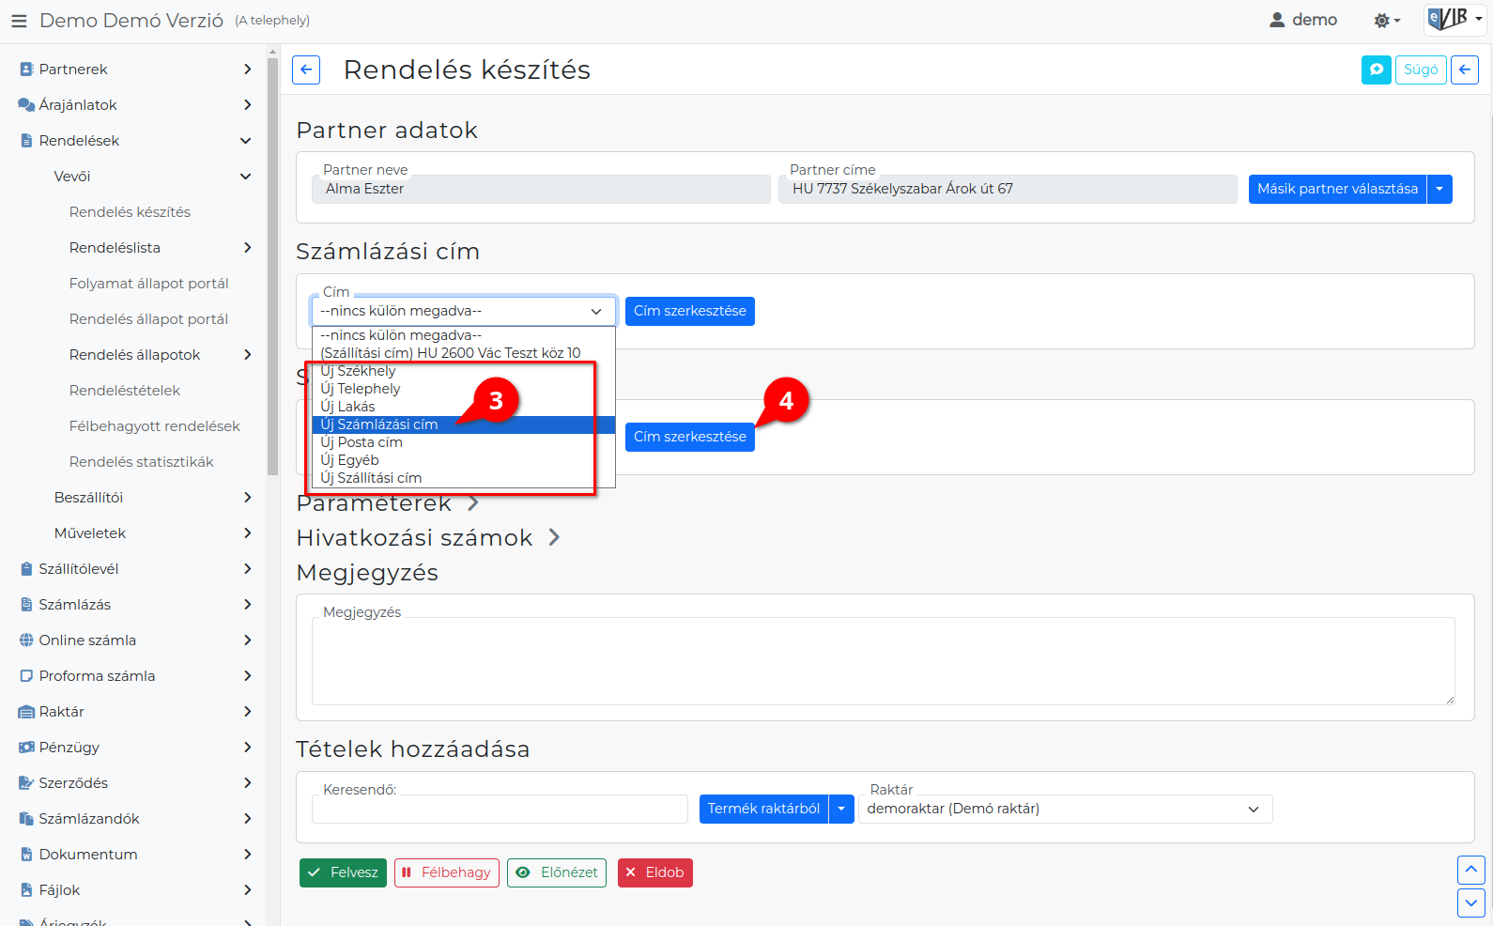This screenshot has height=926, width=1493.
Task: Click the back arrow beside Rendelés készítés
Action: [306, 69]
